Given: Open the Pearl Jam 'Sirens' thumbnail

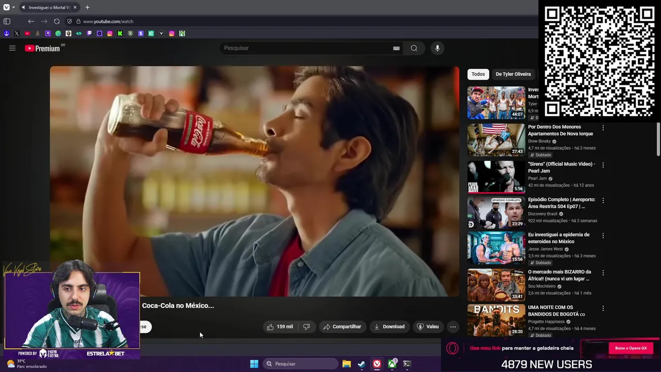Looking at the screenshot, I should click(496, 177).
